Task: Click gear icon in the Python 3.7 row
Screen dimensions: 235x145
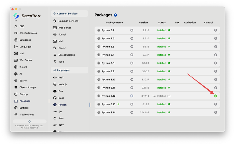Action: [132, 55]
